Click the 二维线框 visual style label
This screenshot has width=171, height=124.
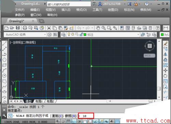pos(29,42)
